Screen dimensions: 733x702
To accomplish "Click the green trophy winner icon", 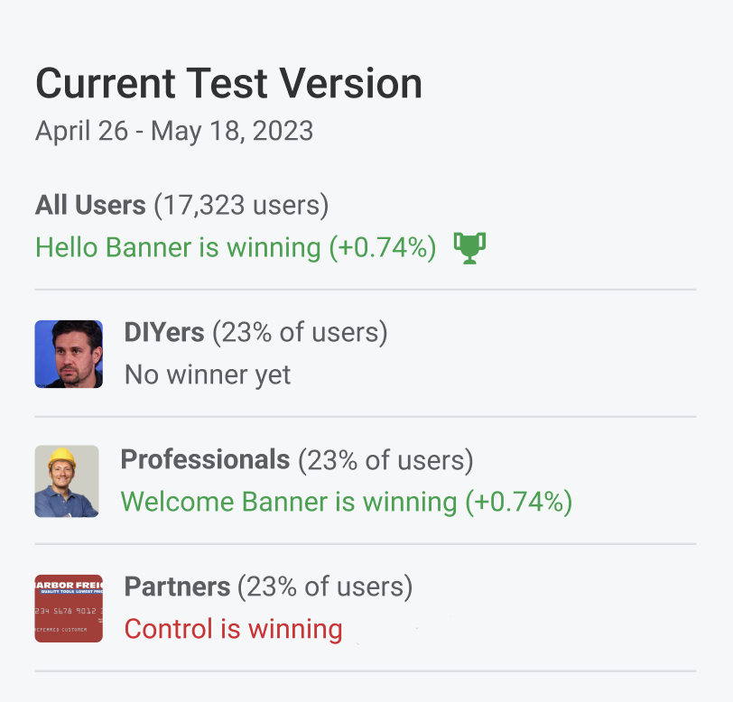I will 469,247.
